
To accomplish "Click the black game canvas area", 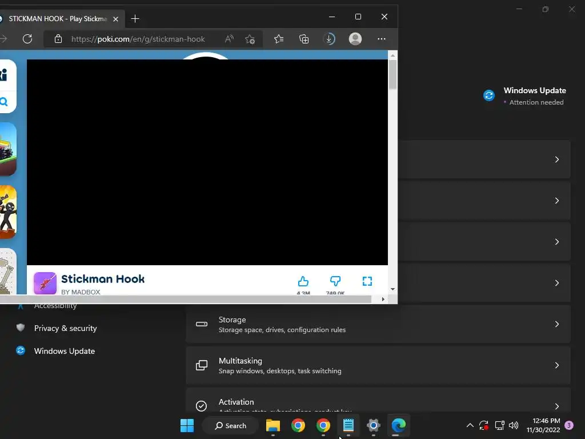I will 207,162.
